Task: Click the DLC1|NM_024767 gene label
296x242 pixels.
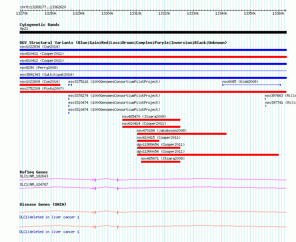Action: click(x=34, y=184)
